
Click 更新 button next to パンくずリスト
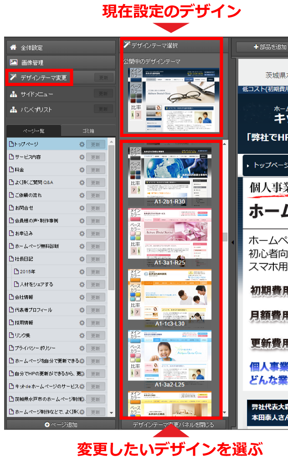point(103,109)
